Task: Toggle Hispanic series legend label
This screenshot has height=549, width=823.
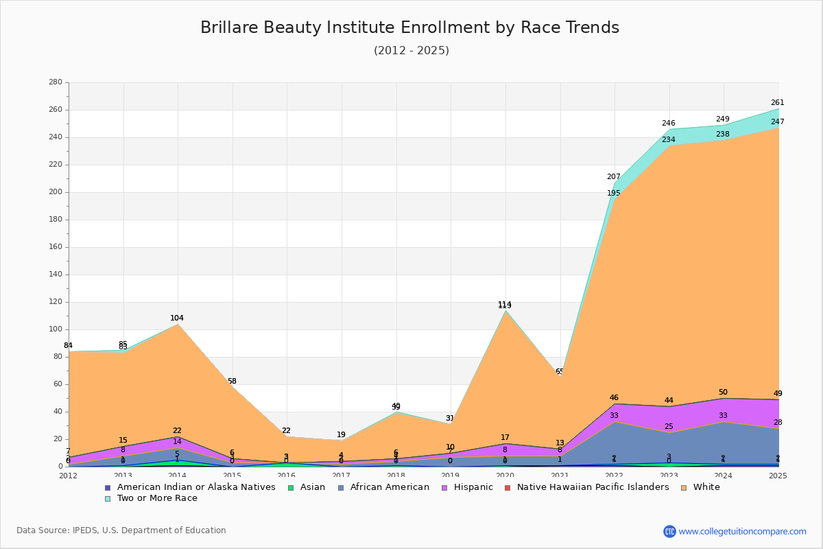Action: pyautogui.click(x=473, y=487)
